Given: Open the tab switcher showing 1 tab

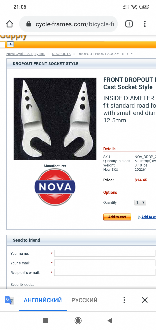Looking at the screenshot, I should [129, 24].
